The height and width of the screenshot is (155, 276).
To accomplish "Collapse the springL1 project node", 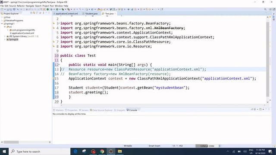I will [x=2, y=24].
